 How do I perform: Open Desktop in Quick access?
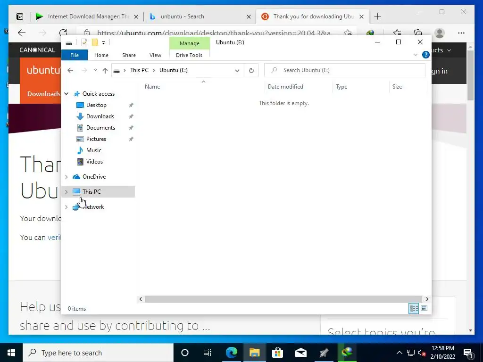pyautogui.click(x=96, y=105)
